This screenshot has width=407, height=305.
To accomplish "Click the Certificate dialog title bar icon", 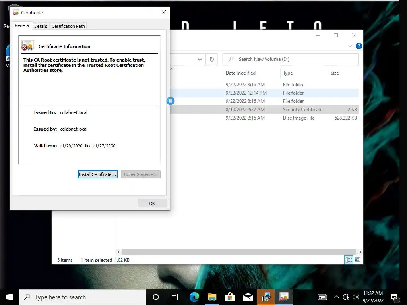I will (16, 12).
